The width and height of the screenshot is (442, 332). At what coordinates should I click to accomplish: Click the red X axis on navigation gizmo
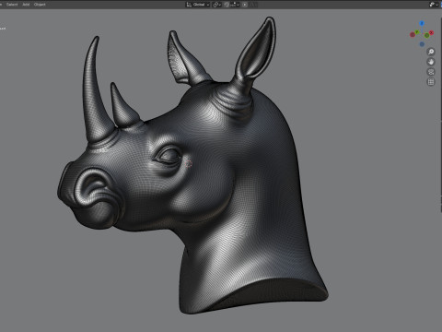click(431, 32)
